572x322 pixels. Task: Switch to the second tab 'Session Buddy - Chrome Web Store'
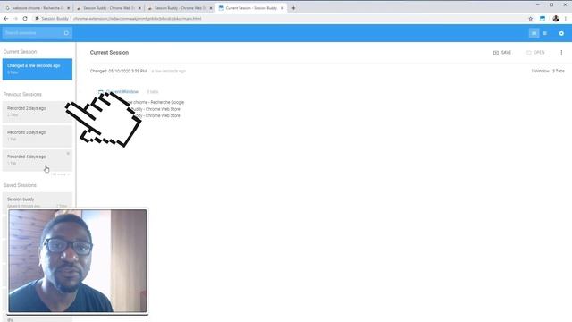point(109,8)
